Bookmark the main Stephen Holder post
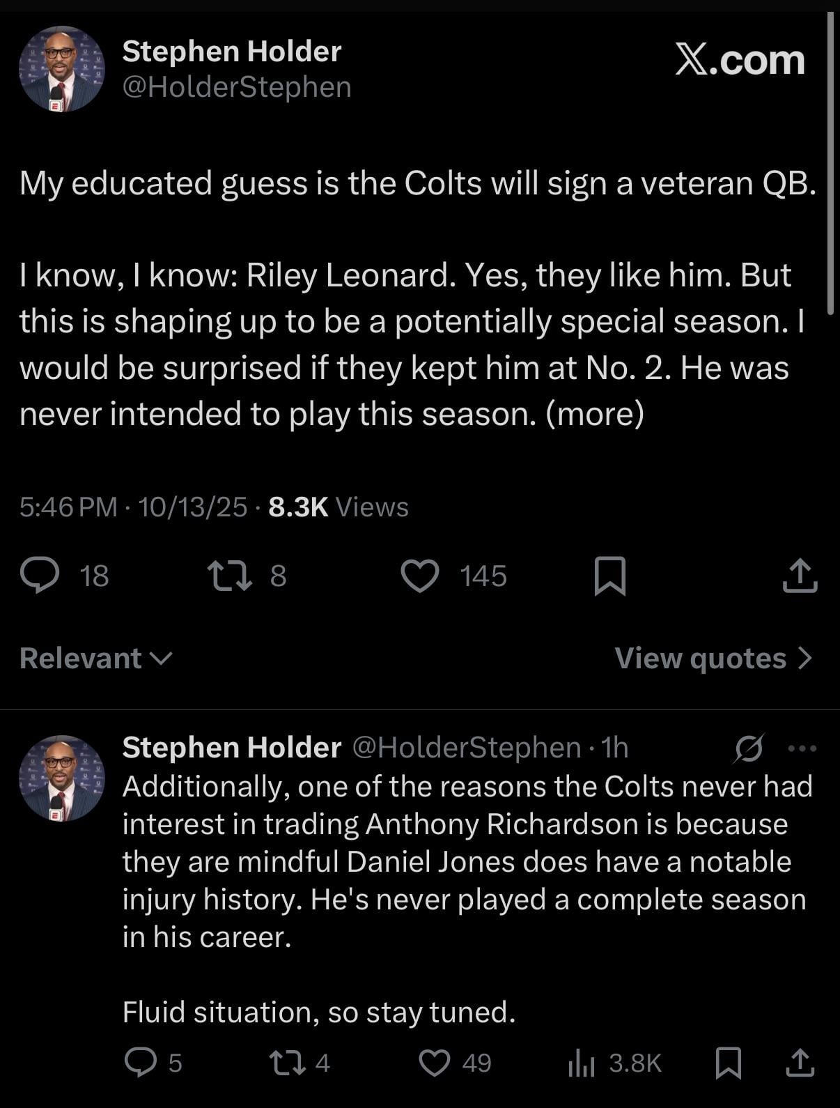 coord(610,576)
